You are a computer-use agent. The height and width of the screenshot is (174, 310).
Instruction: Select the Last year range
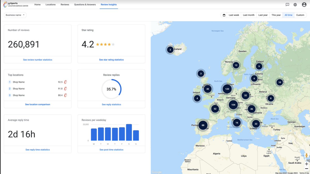click(x=263, y=15)
